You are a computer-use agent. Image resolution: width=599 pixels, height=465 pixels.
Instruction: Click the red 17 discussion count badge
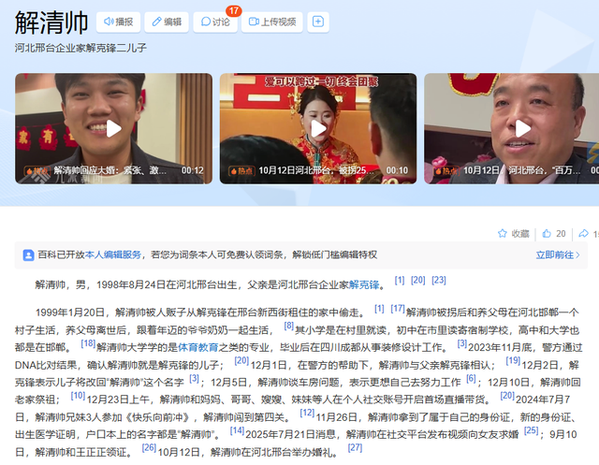coord(234,10)
